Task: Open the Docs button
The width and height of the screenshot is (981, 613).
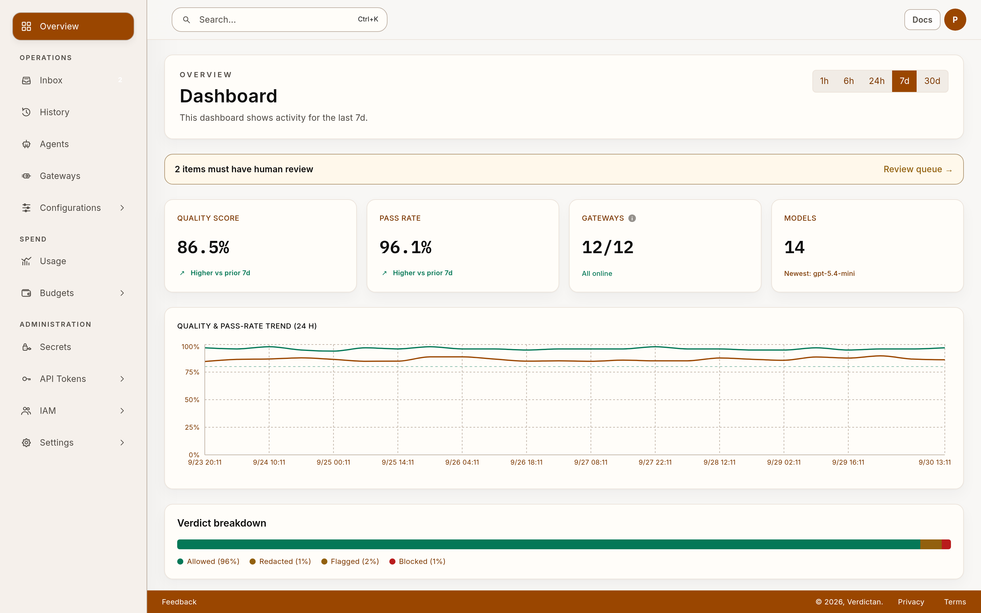Action: (x=922, y=19)
